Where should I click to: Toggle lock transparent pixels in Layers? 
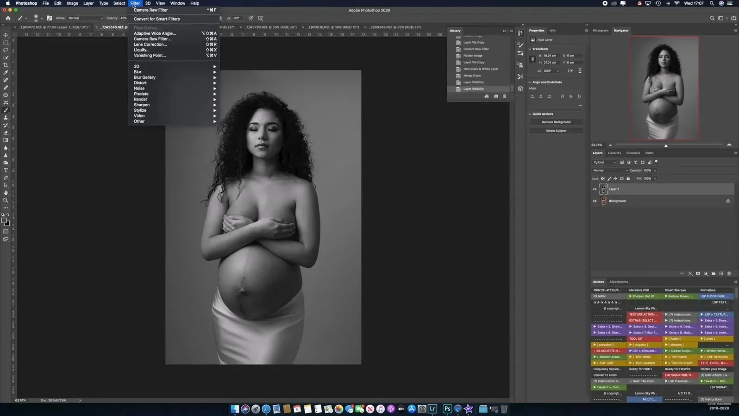click(603, 178)
